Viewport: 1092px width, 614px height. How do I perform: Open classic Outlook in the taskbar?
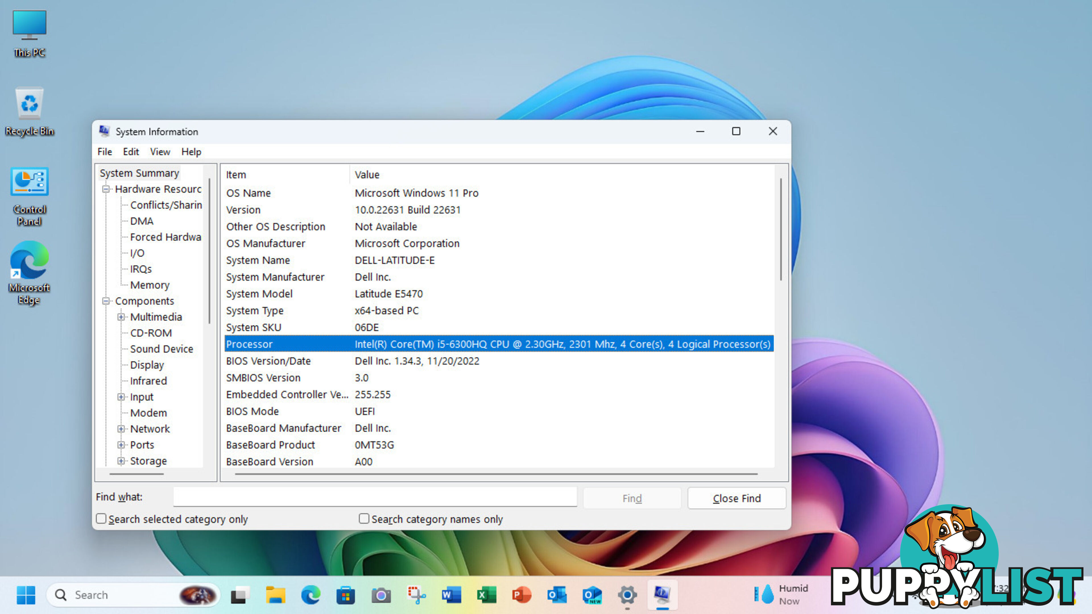point(557,595)
